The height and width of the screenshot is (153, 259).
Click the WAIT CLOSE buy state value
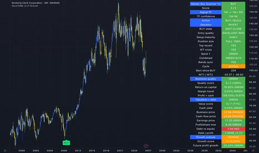click(233, 29)
